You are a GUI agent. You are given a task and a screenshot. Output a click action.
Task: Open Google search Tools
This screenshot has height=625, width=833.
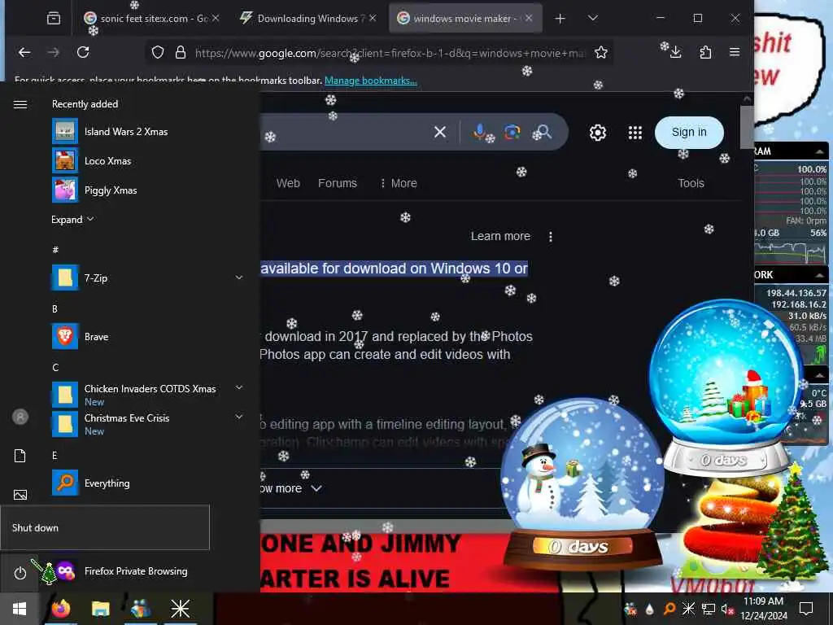pos(691,183)
